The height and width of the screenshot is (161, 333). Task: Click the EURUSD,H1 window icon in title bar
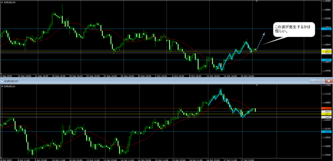[x=2, y=81]
